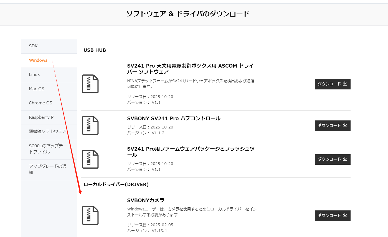Viewport: 388px width, 237px height.
Task: Select the Windows sidebar tab
Action: point(38,60)
